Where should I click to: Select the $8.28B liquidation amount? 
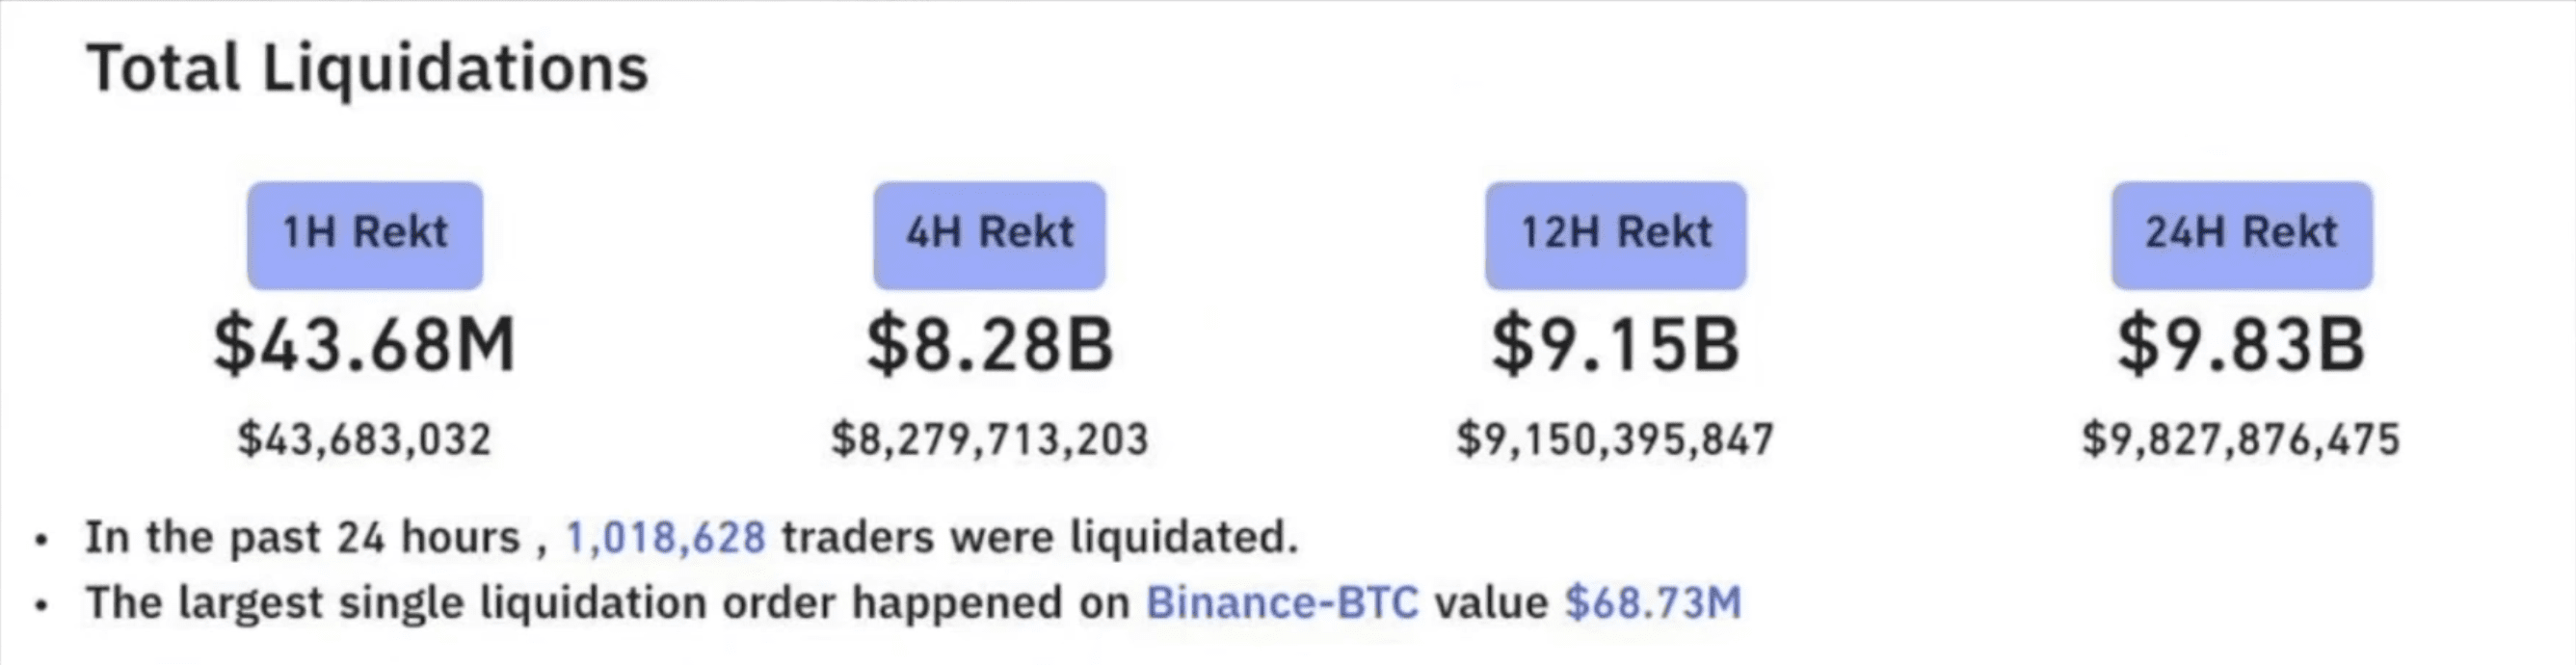pyautogui.click(x=989, y=345)
